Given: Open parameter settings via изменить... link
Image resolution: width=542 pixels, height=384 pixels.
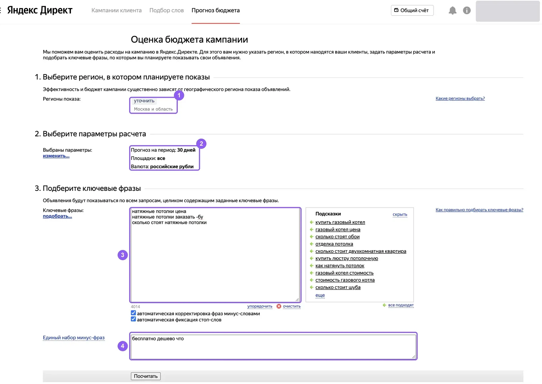Looking at the screenshot, I should point(56,156).
